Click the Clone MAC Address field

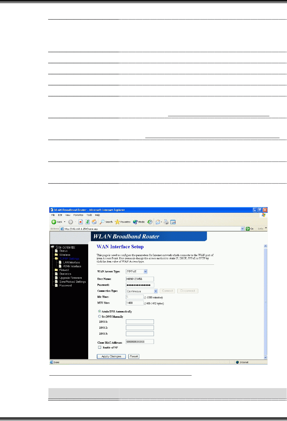pyautogui.click(x=140, y=342)
